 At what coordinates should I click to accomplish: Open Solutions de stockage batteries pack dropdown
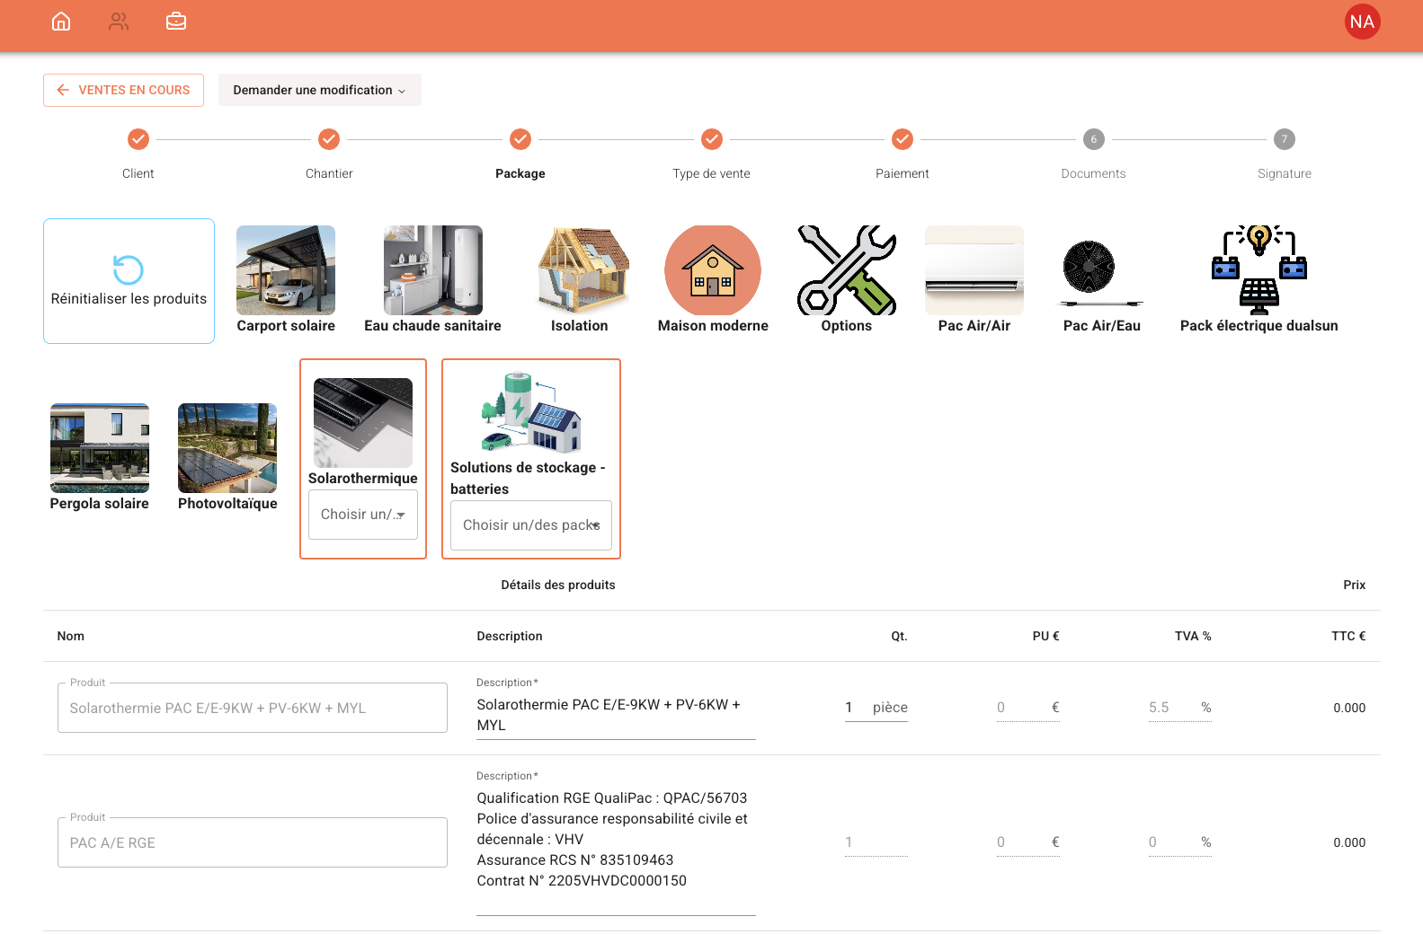[x=530, y=525]
